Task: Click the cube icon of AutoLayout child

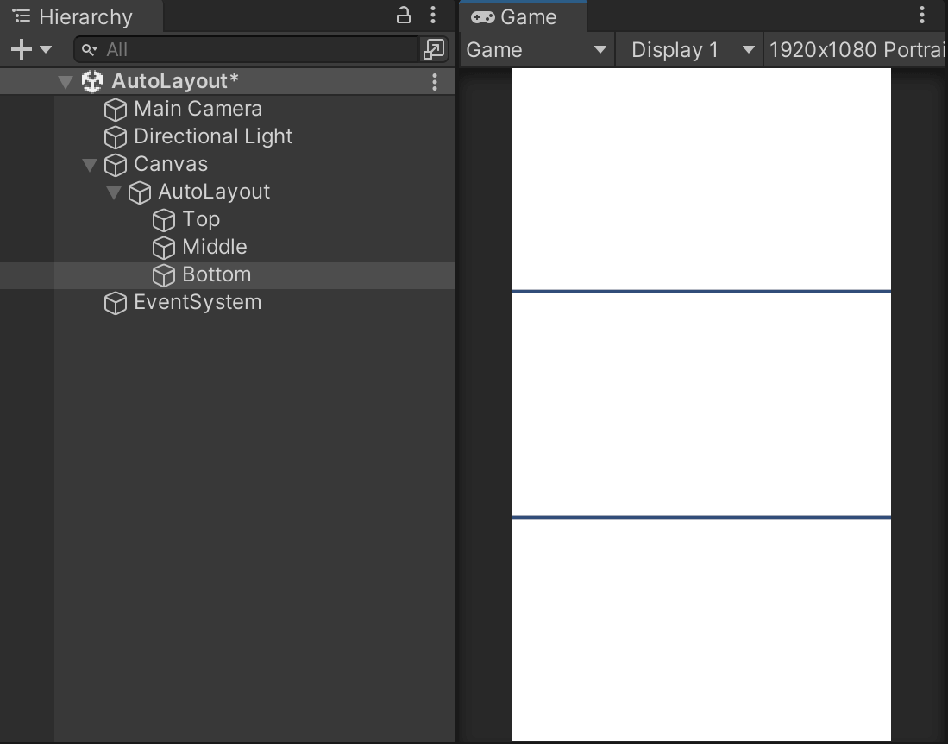Action: tap(139, 193)
